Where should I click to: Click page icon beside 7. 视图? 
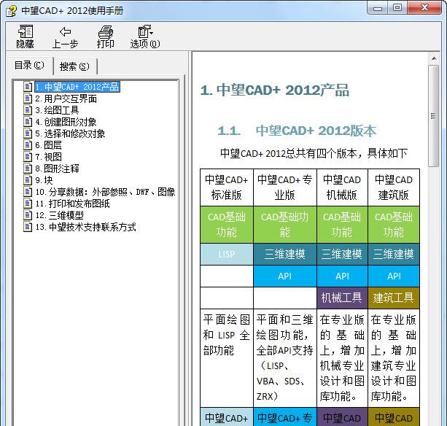coord(28,157)
